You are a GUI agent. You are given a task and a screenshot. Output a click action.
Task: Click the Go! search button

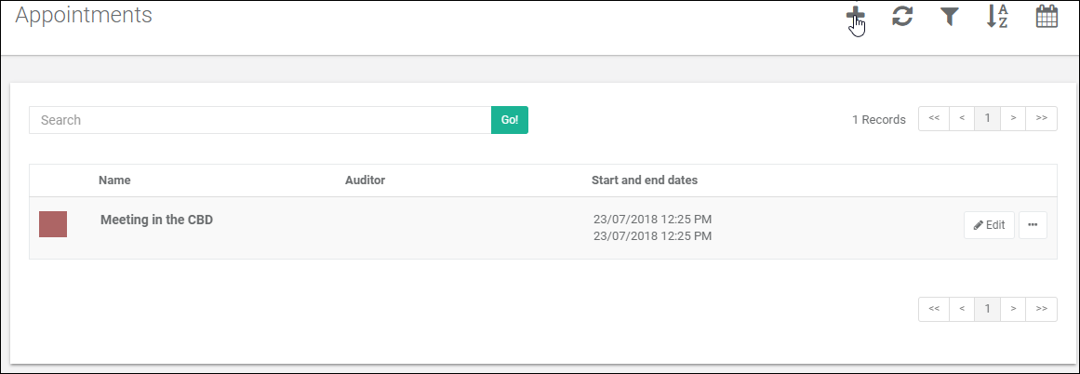(x=510, y=120)
